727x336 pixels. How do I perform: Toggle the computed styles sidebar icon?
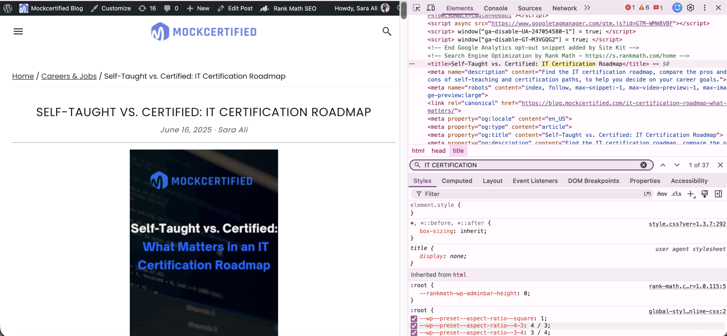coord(718,194)
